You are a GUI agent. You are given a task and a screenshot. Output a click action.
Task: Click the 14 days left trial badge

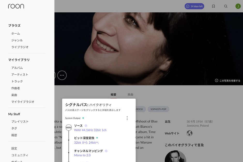point(194,6)
